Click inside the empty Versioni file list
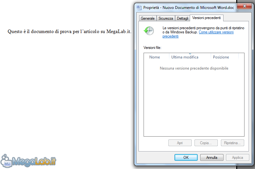This screenshot has height=169, width=255. click(x=194, y=101)
